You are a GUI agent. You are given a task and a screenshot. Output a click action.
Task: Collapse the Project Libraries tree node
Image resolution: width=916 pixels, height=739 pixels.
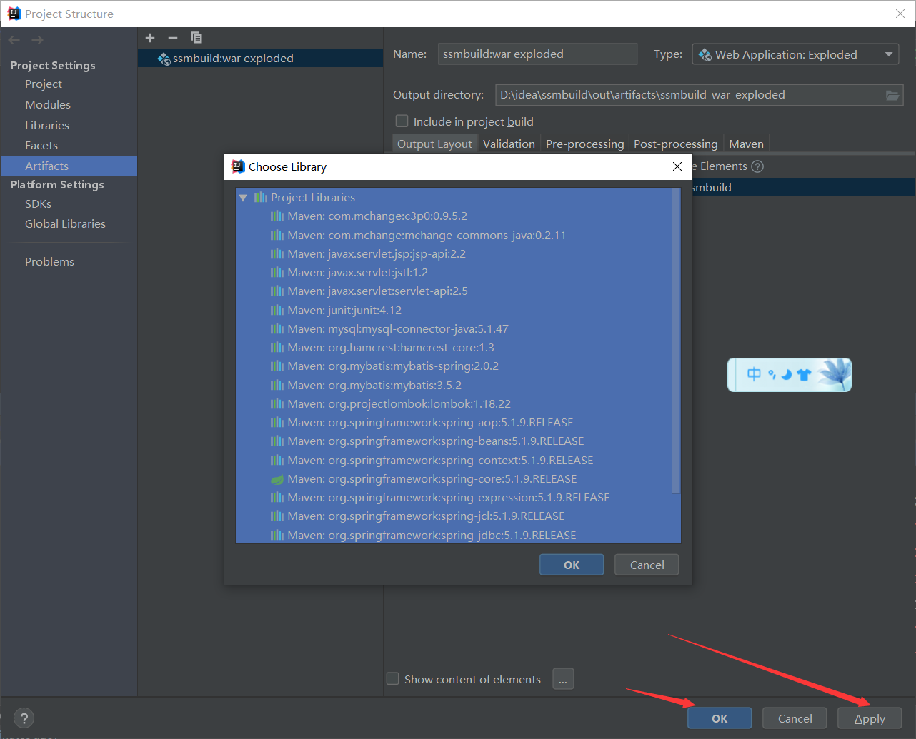click(243, 198)
